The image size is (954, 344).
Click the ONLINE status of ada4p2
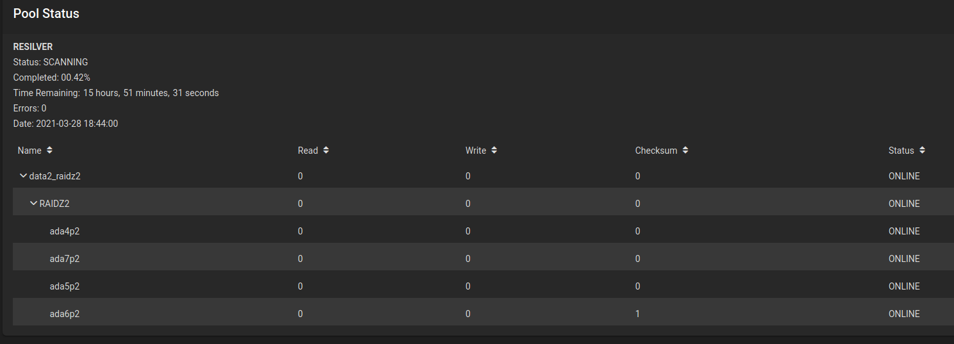click(904, 231)
